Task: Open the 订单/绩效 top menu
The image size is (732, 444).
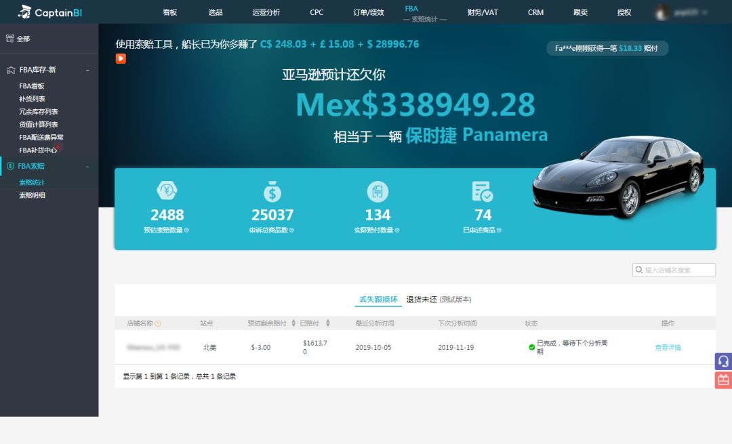Action: tap(368, 13)
